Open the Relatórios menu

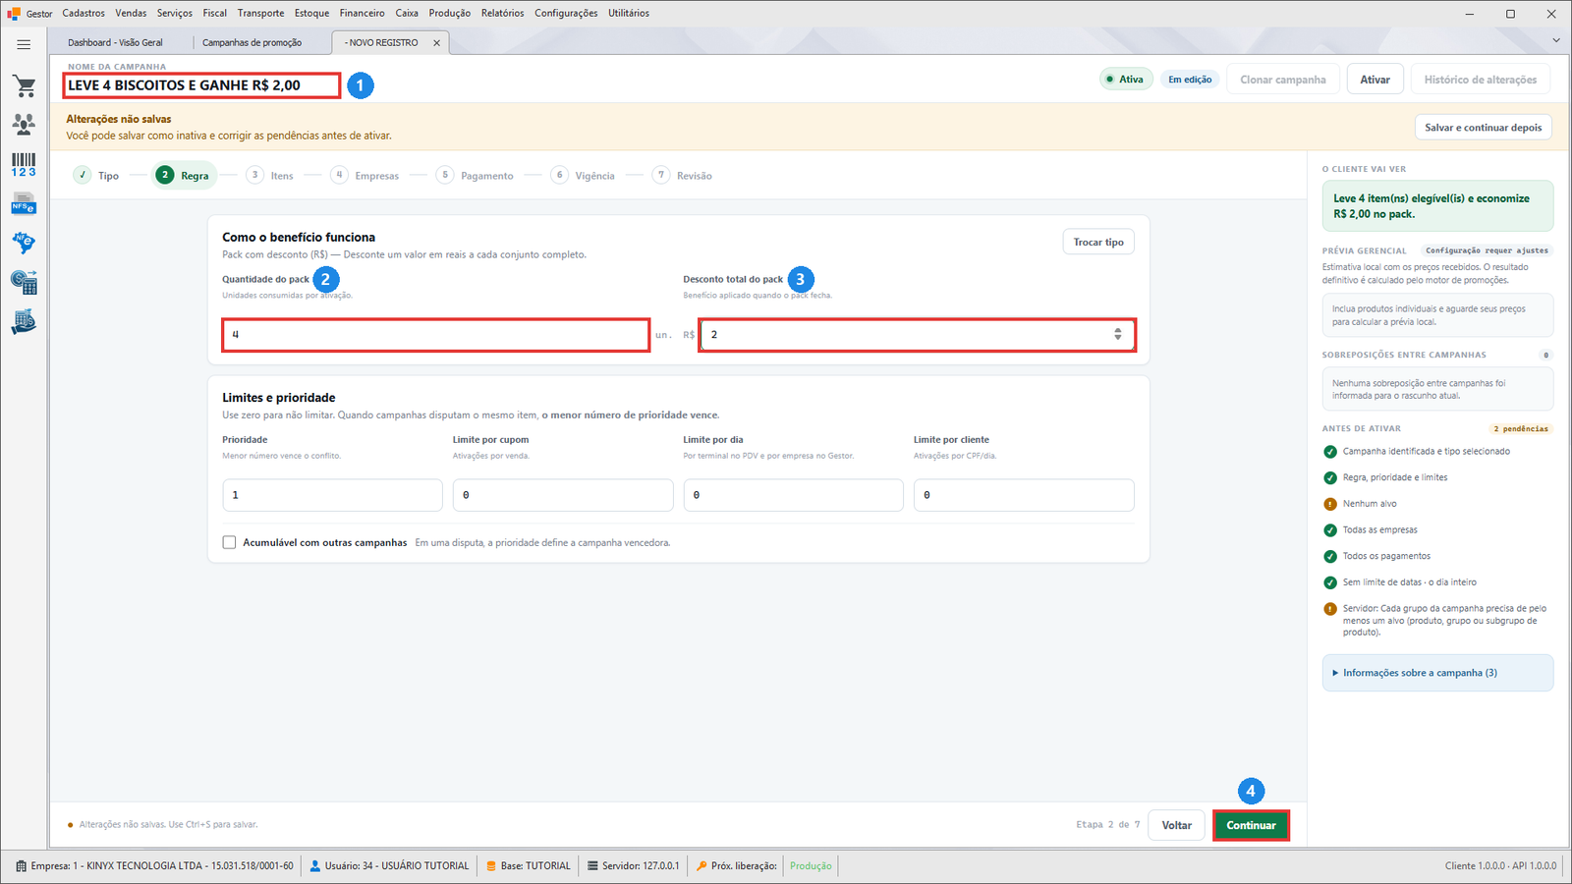pos(502,13)
